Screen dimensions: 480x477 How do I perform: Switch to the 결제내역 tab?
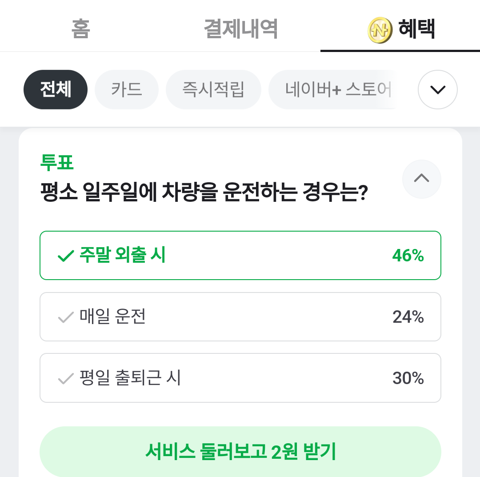click(240, 29)
